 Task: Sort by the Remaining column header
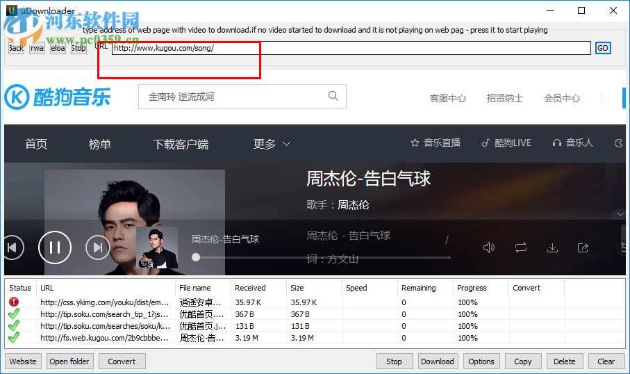tap(426, 288)
